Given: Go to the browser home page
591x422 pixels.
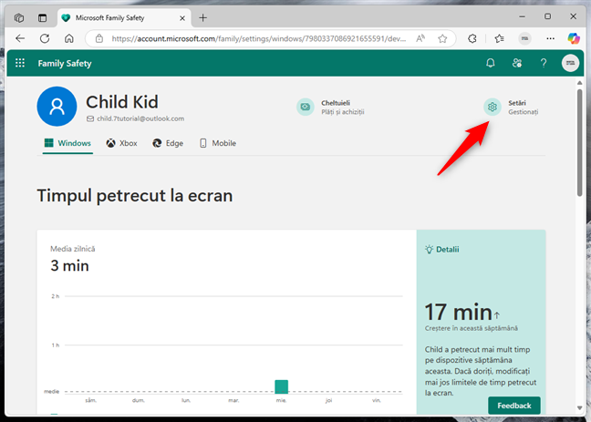Looking at the screenshot, I should coord(69,38).
